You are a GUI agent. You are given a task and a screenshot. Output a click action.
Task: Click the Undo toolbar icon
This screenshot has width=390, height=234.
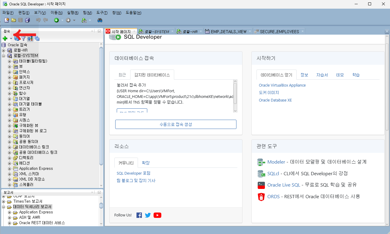click(38, 20)
